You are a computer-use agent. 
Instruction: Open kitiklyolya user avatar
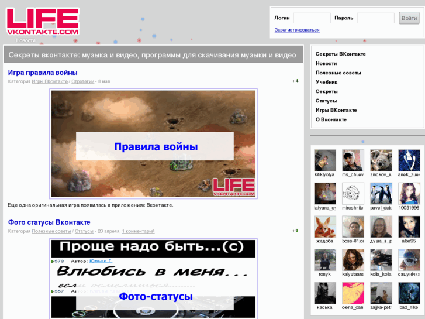[325, 160]
